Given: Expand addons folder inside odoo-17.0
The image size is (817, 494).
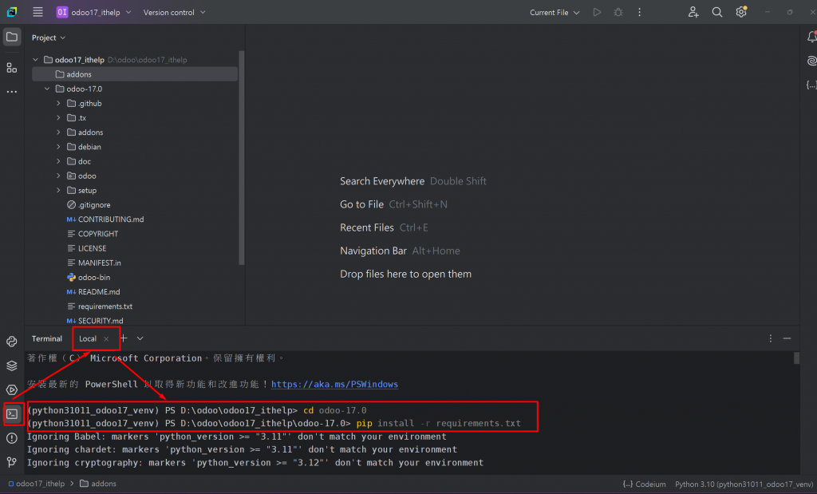Looking at the screenshot, I should (x=58, y=132).
